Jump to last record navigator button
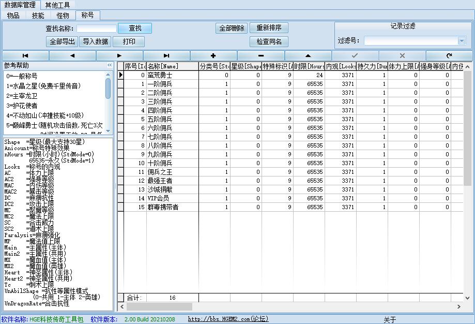The width and height of the screenshot is (475, 324). (x=166, y=55)
